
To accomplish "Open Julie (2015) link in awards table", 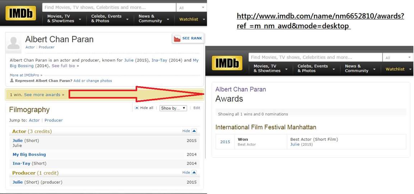I will (x=295, y=144).
